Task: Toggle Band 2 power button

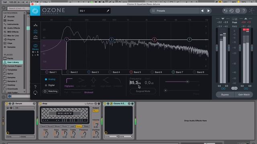Action: 68,72
